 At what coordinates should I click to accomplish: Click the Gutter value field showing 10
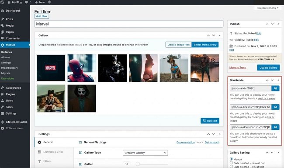point(127,164)
